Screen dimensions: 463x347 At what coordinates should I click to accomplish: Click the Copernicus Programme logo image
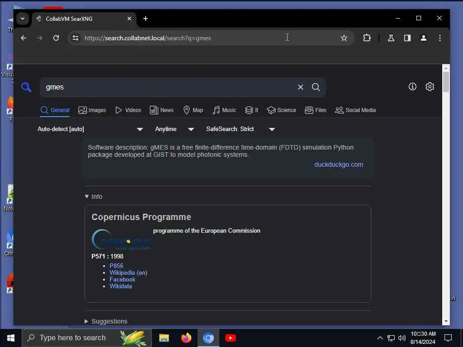point(121,239)
